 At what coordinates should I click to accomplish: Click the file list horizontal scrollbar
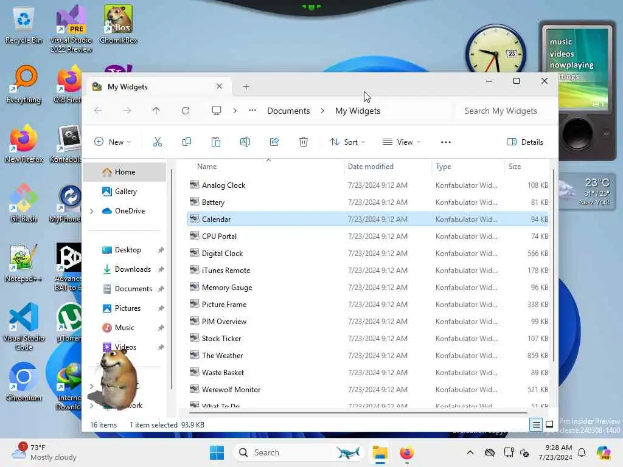[358, 413]
